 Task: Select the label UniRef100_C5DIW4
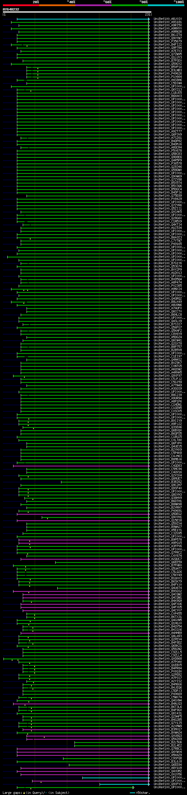168,83
